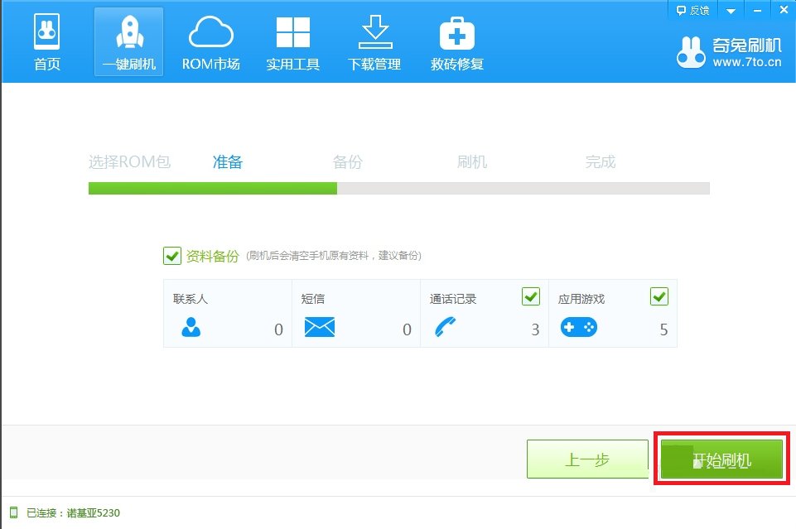
Task: Select the 一键刷机 one-click flash tool
Action: (128, 40)
